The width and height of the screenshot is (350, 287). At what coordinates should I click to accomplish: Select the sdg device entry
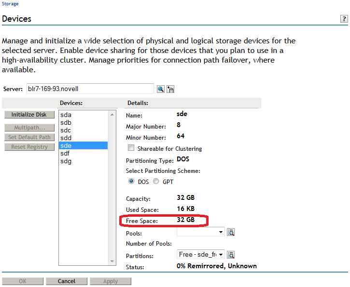(x=66, y=161)
